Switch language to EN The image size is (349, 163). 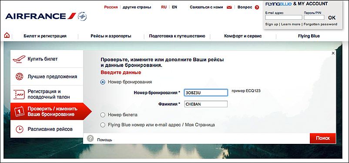click(174, 7)
